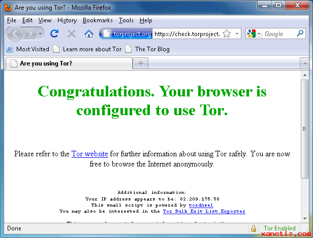The width and height of the screenshot is (313, 238).
Task: Bookmark this page with the star icon
Action: (227, 33)
